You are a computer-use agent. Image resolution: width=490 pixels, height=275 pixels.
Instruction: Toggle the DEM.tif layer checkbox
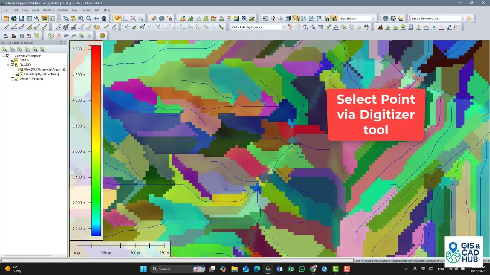(13, 60)
